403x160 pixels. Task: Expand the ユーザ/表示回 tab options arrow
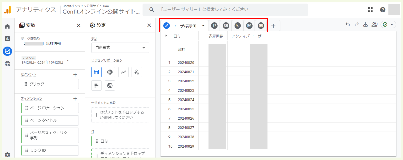pyautogui.click(x=204, y=26)
